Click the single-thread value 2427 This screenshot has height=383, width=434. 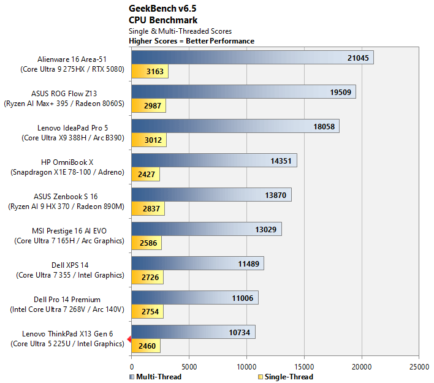click(x=147, y=175)
